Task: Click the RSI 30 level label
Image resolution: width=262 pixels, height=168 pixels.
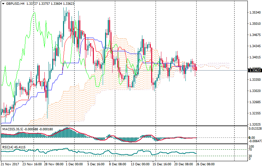Action: [x=251, y=156]
